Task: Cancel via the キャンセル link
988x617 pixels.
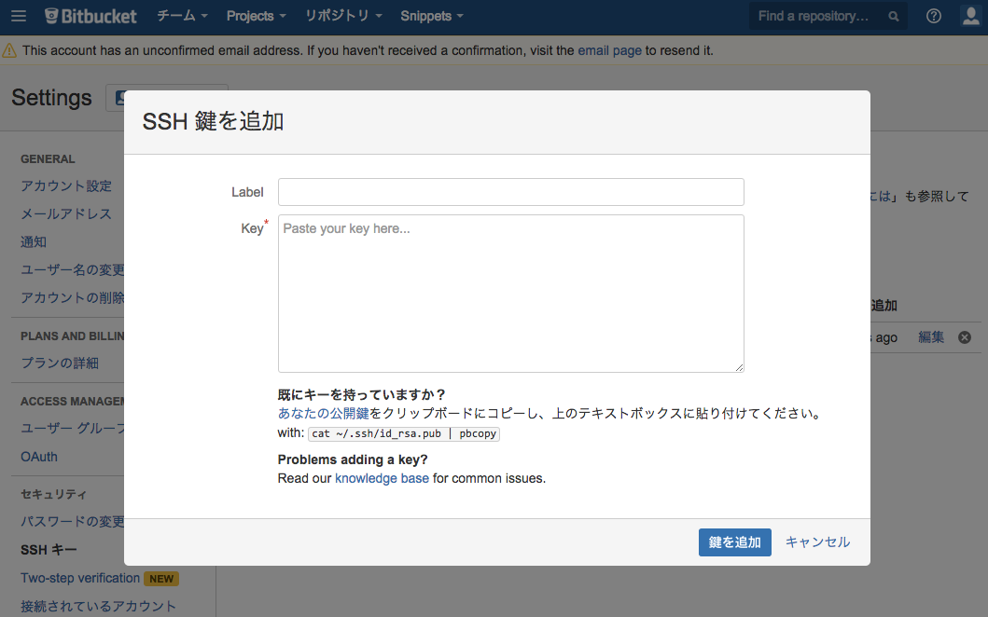Action: tap(816, 542)
